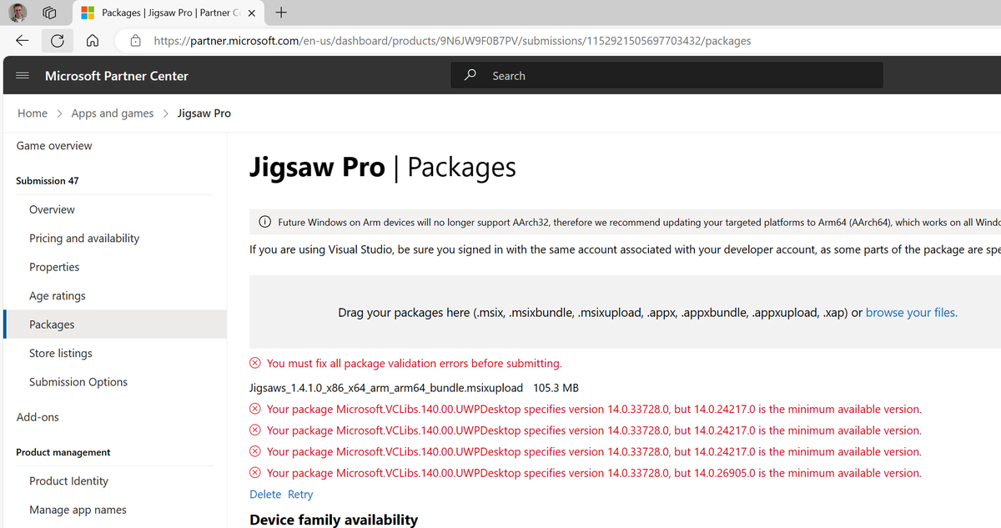Screen dimensions: 1001x528
Task: Click error icon beside 'You must fix all'
Action: point(255,363)
